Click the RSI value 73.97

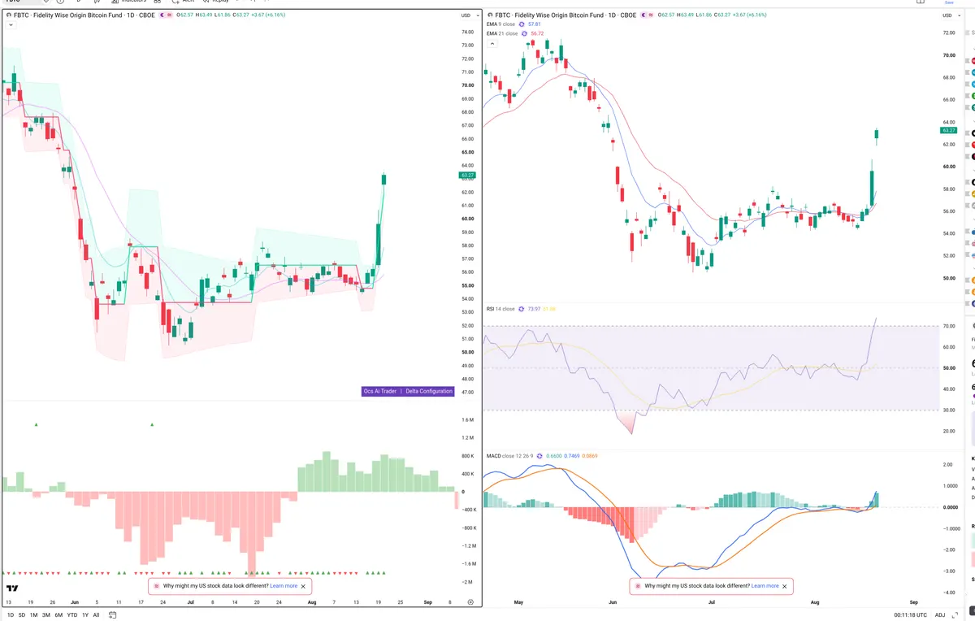coord(534,309)
